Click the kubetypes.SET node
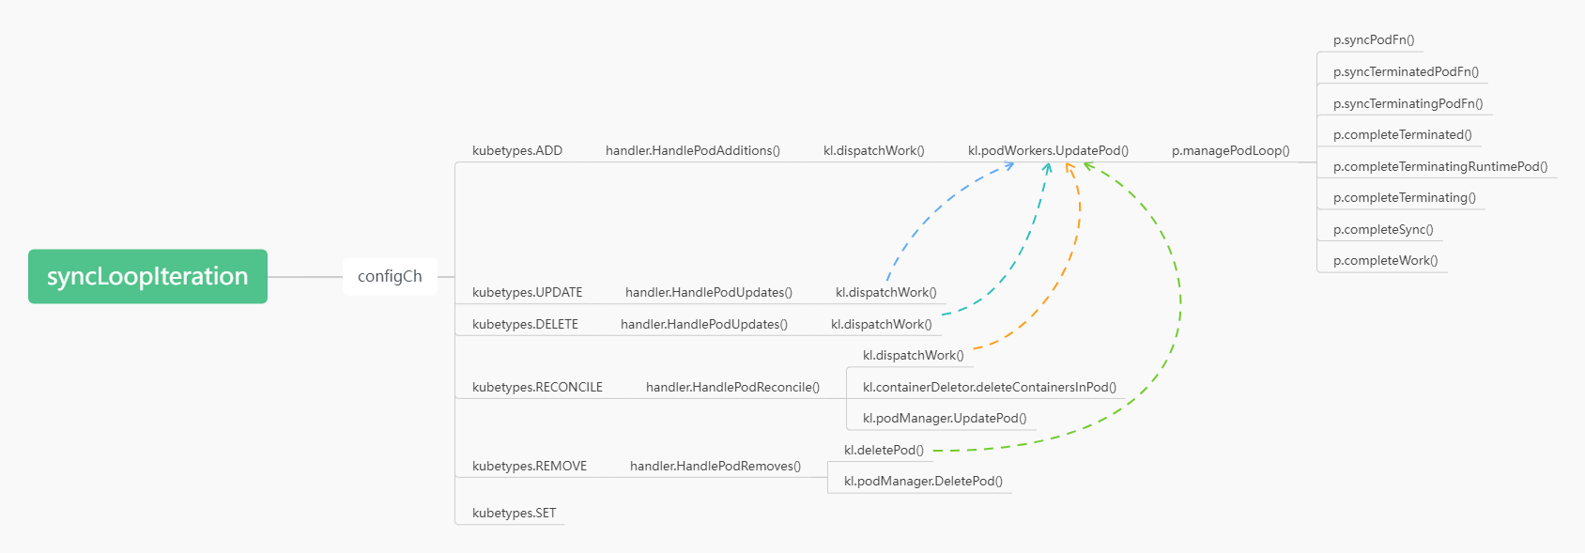 point(514,513)
